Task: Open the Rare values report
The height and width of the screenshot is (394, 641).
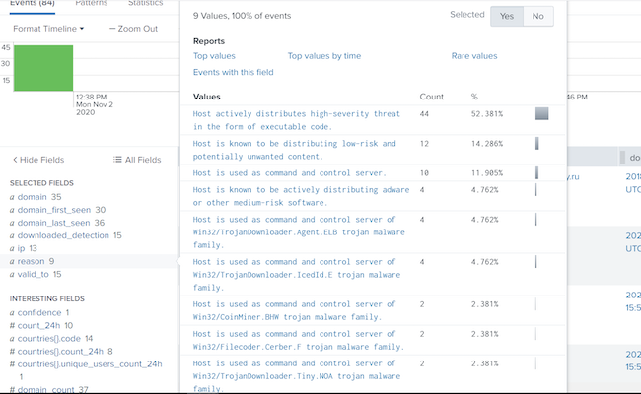Action: tap(474, 56)
